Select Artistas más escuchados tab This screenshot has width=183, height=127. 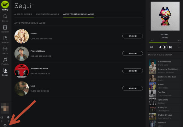click(79, 14)
